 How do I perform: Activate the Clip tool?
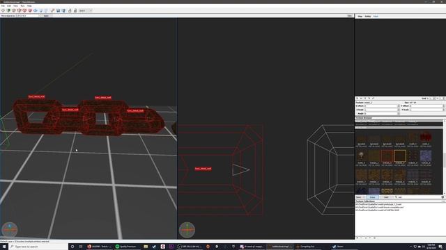(14, 10)
